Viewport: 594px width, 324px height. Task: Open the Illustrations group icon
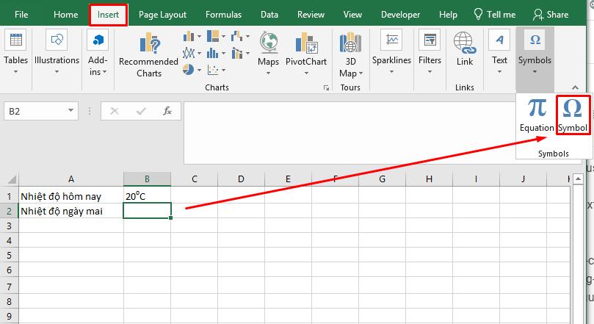tap(57, 40)
